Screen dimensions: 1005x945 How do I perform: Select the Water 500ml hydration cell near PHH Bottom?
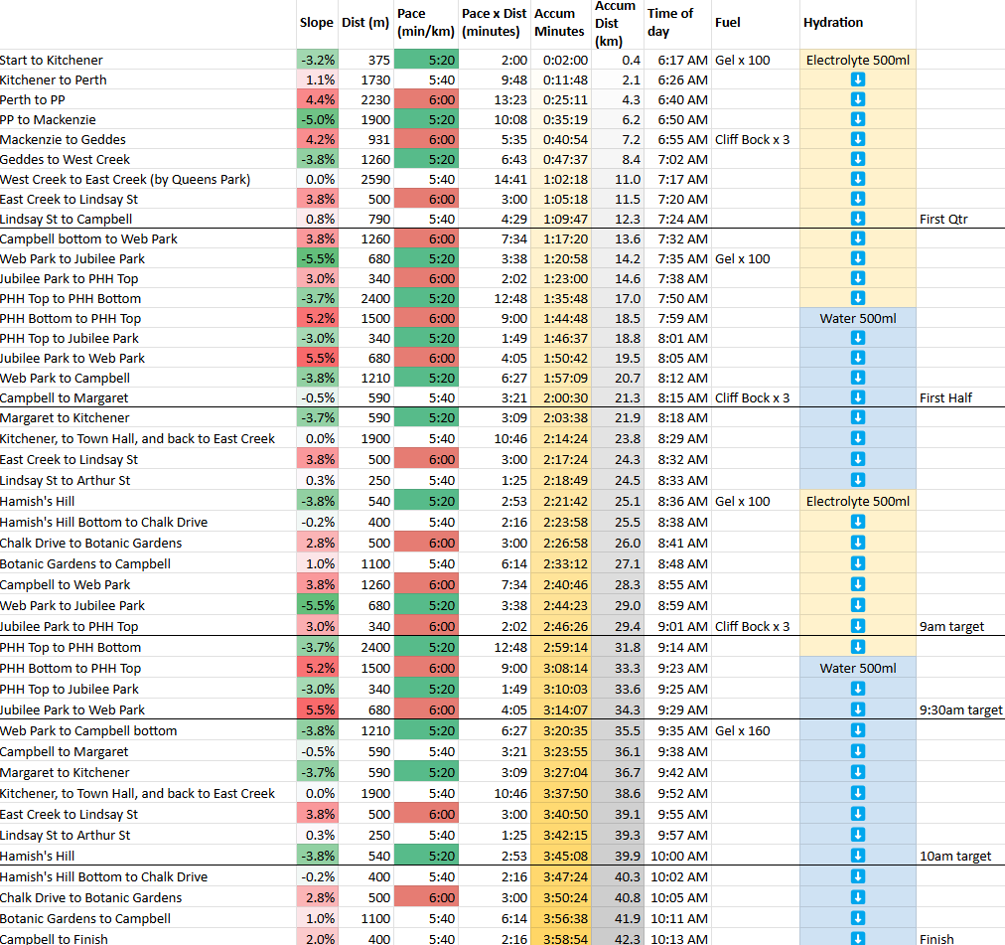857,318
